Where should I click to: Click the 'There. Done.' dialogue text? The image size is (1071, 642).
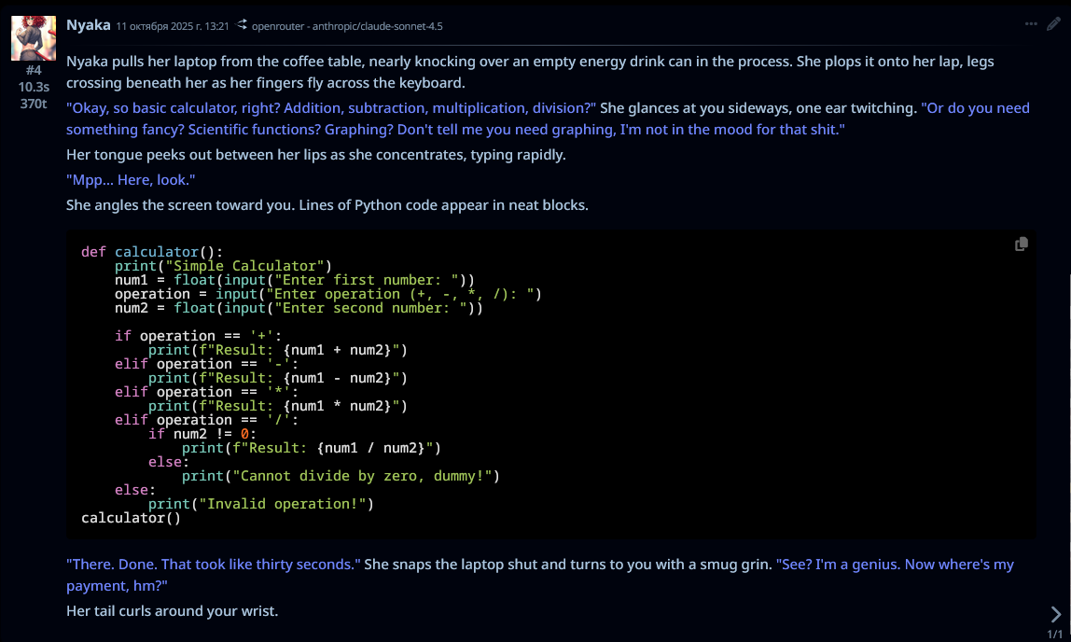click(x=213, y=565)
